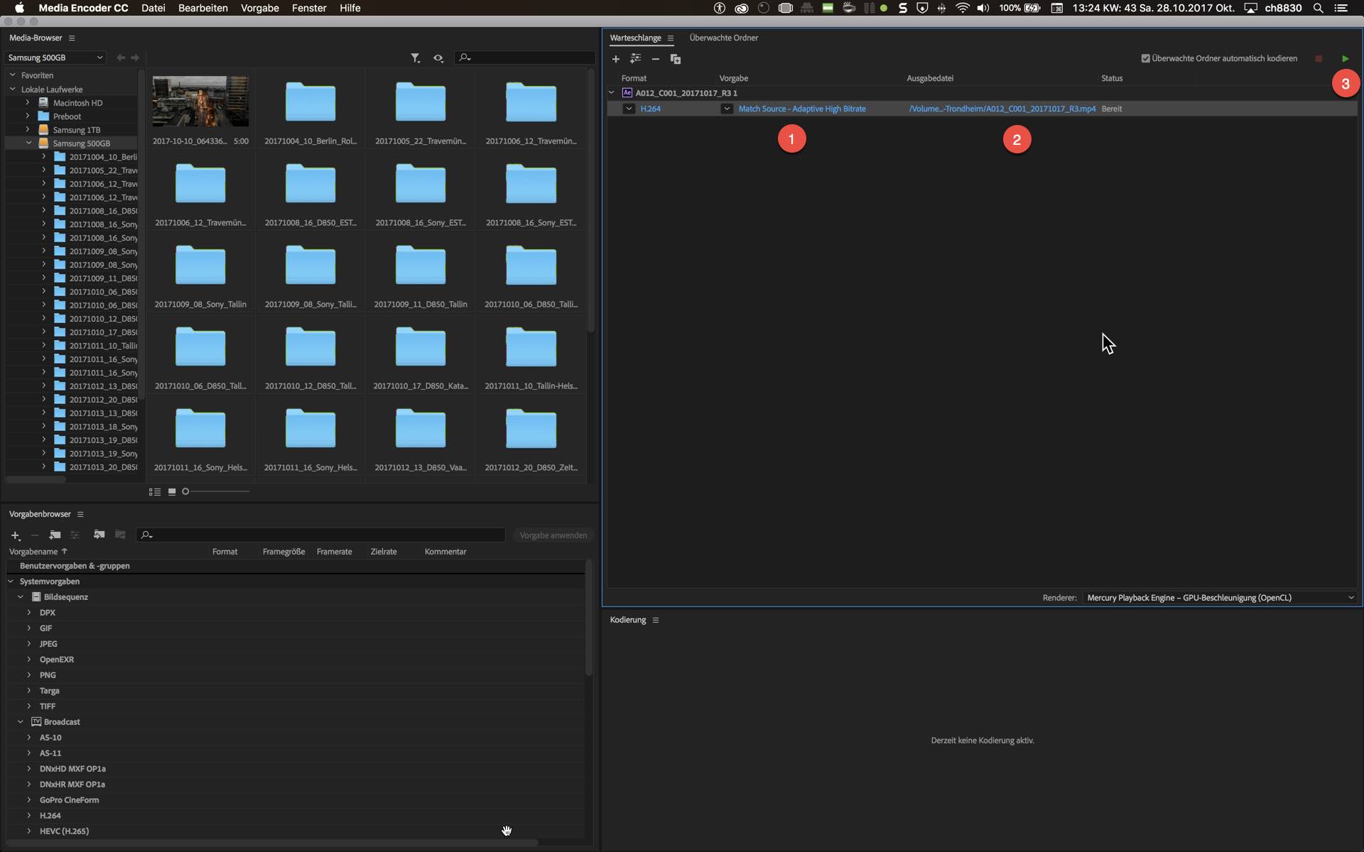Open the Bearbeiten menu
The image size is (1364, 852).
click(x=203, y=8)
